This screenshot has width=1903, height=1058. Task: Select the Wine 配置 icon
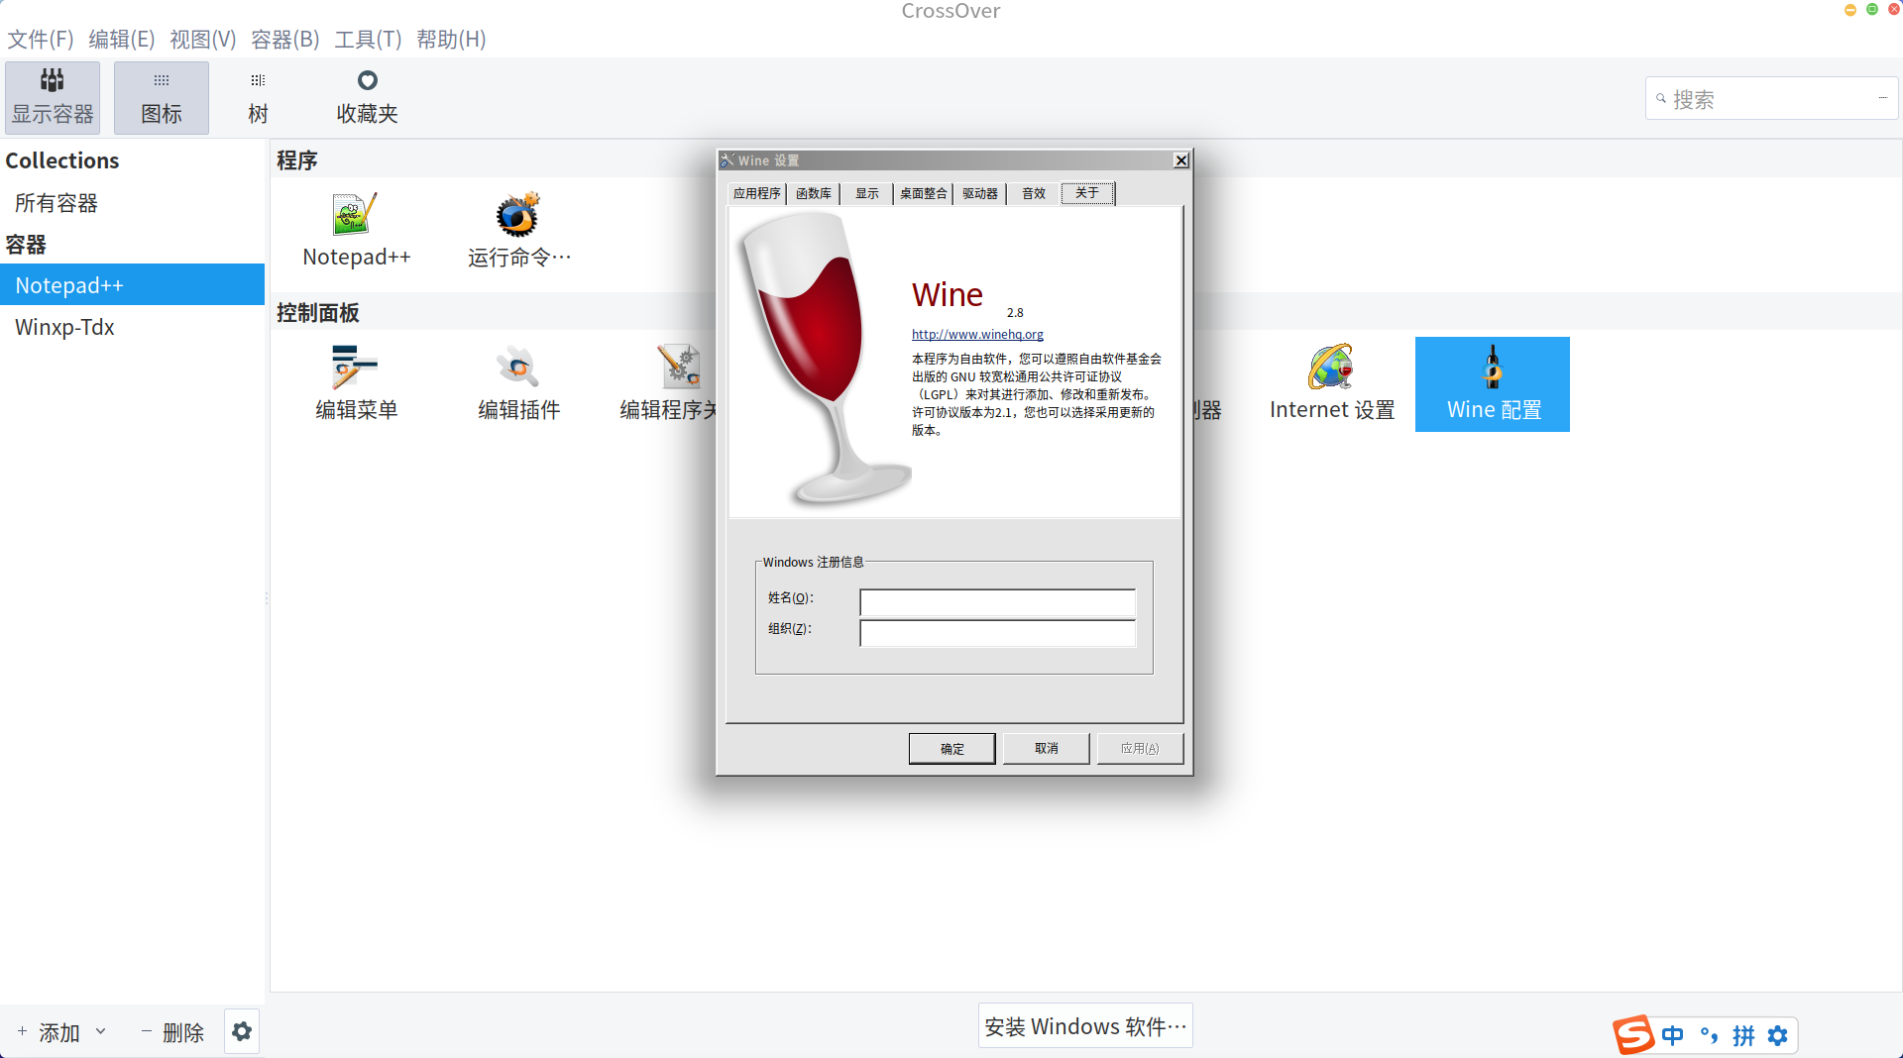pos(1492,384)
